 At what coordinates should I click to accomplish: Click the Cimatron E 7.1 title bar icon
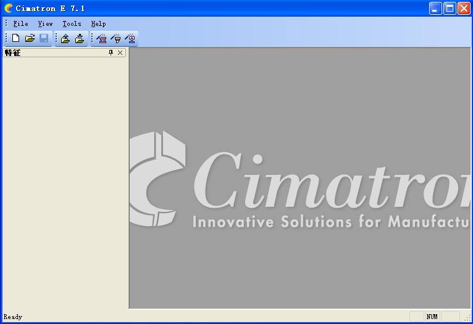[8, 8]
